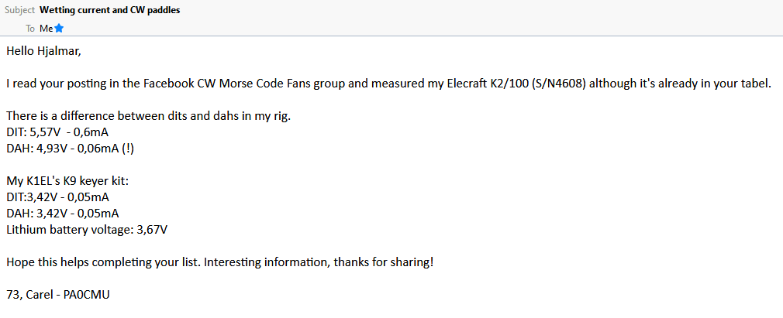783x318 pixels.
Task: Click the My K1EL's K9 keyer kit line
Action: tap(67, 181)
